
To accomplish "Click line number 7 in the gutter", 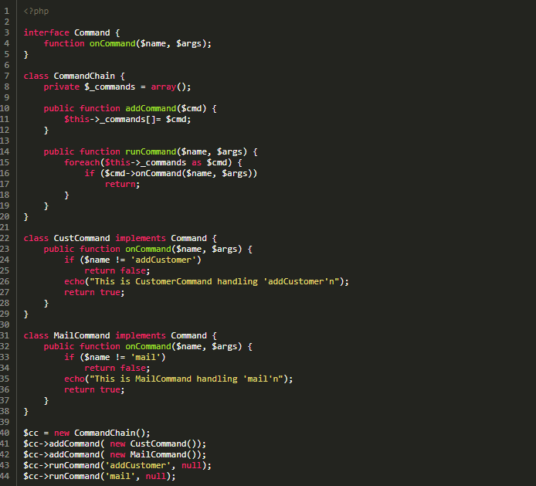I will coord(6,76).
